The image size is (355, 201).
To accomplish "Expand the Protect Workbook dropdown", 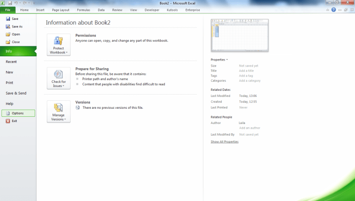I will (58, 45).
